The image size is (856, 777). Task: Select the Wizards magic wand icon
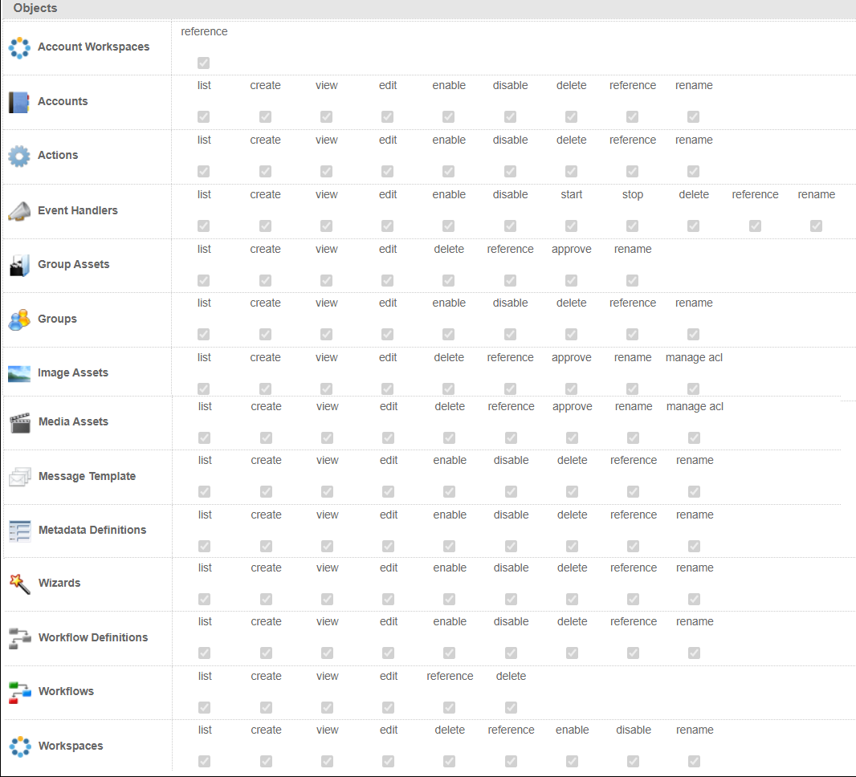point(18,584)
